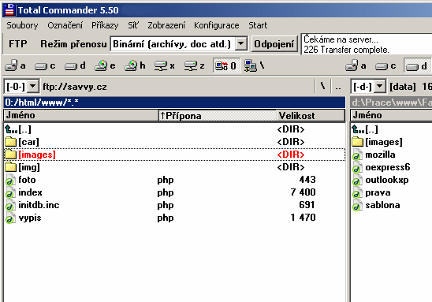The height and width of the screenshot is (302, 432).
Task: Click the folder icon of img directory
Action: pyautogui.click(x=10, y=167)
